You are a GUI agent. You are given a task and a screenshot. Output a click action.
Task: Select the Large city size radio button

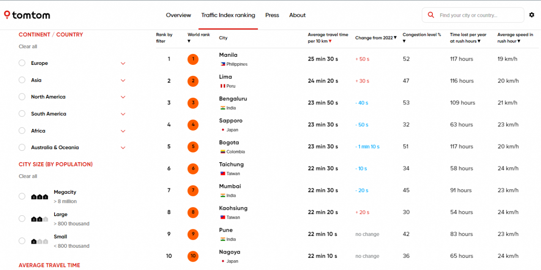(22, 219)
